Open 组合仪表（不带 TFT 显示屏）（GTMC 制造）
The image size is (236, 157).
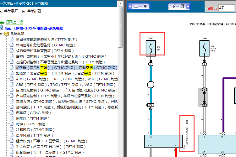coord(52,141)
